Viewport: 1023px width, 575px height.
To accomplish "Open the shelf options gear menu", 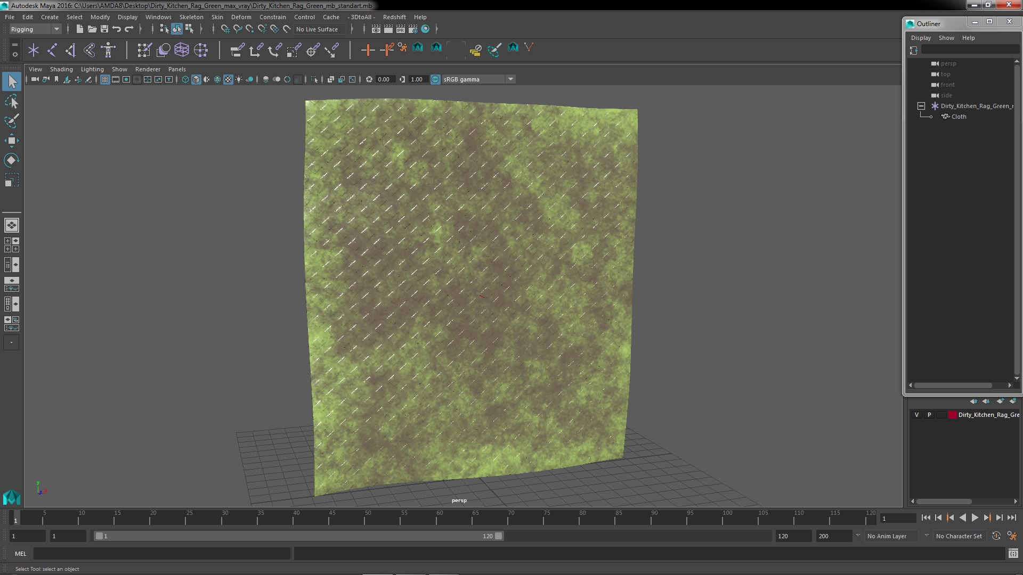I will [15, 54].
